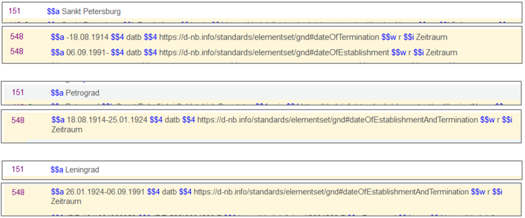Open the dateOfEstablishment URL
525x218 pixels.
tap(274, 53)
